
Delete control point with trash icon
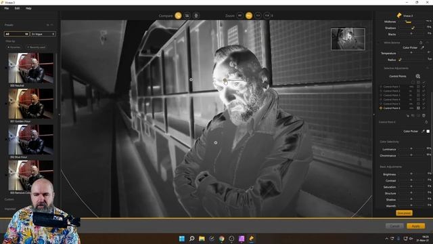click(x=424, y=115)
